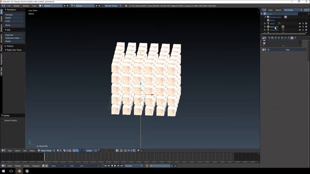Play animation in reverse
The width and height of the screenshot is (310, 174).
[x=112, y=166]
